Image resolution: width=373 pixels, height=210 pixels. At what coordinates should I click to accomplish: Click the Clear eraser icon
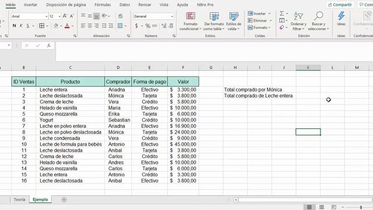pyautogui.click(x=282, y=27)
